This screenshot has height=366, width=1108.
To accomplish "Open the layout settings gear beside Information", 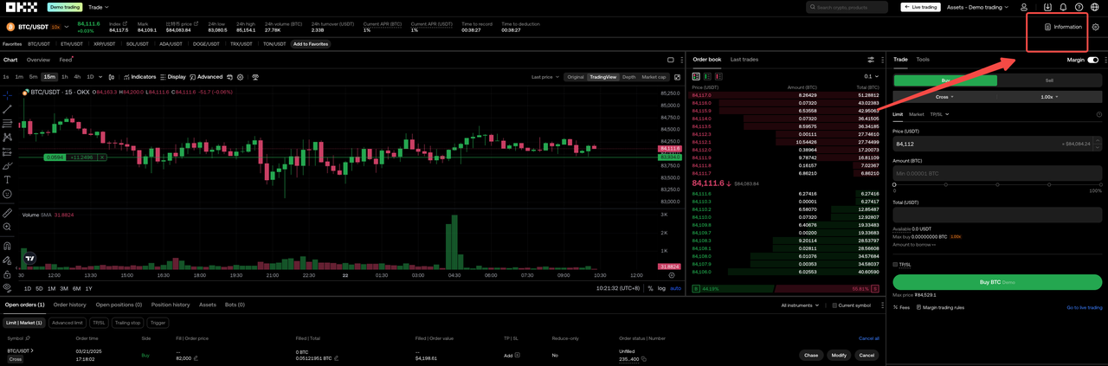I will click(1096, 27).
